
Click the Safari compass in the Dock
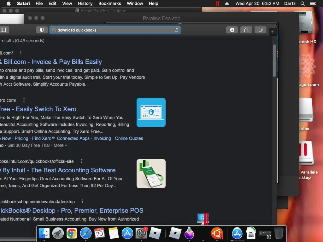pyautogui.click(x=86, y=233)
